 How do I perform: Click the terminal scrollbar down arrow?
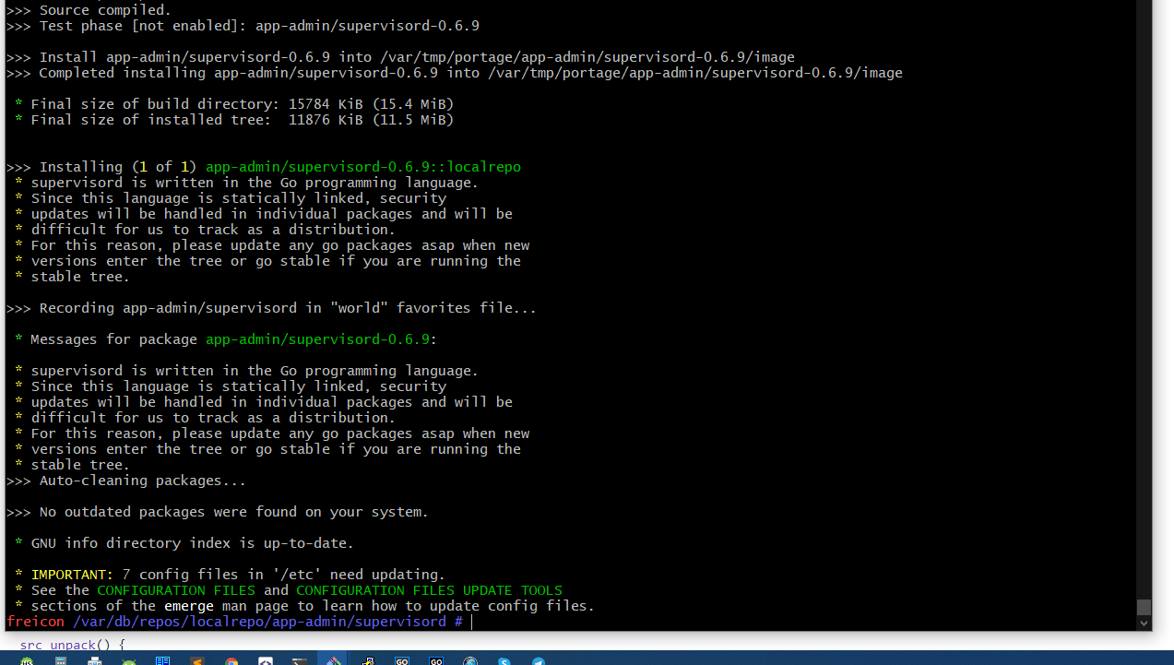point(1144,623)
